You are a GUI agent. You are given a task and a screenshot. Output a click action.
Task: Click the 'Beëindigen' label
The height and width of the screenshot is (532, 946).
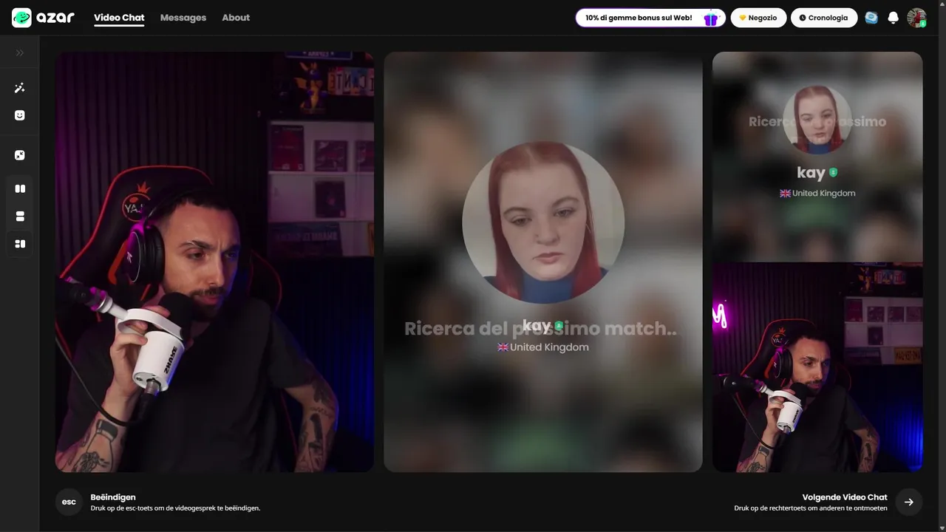coord(113,497)
